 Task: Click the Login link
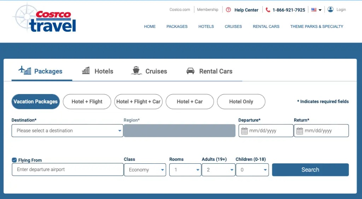(341, 10)
